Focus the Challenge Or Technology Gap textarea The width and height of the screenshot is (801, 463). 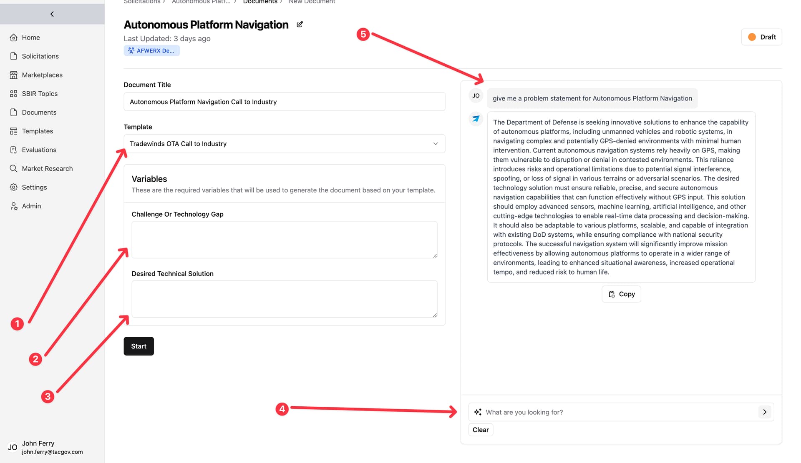pyautogui.click(x=285, y=240)
